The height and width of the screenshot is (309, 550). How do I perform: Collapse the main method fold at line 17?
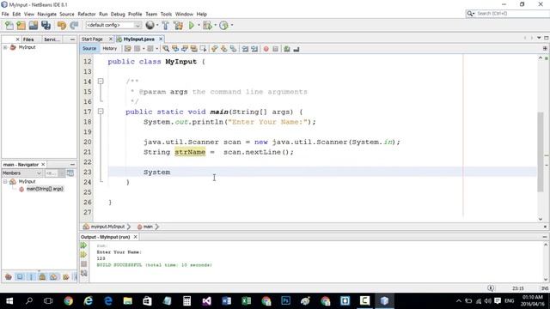point(101,112)
